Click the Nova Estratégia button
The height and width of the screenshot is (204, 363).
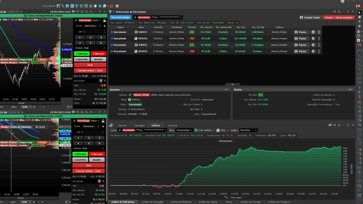click(x=120, y=17)
